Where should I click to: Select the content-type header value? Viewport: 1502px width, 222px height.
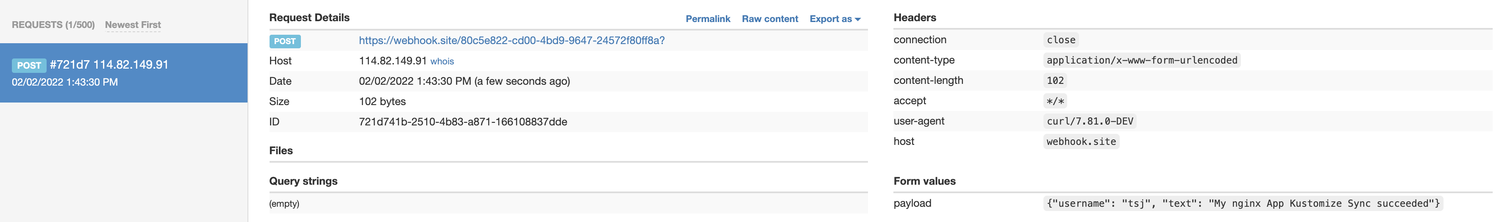click(x=1142, y=60)
